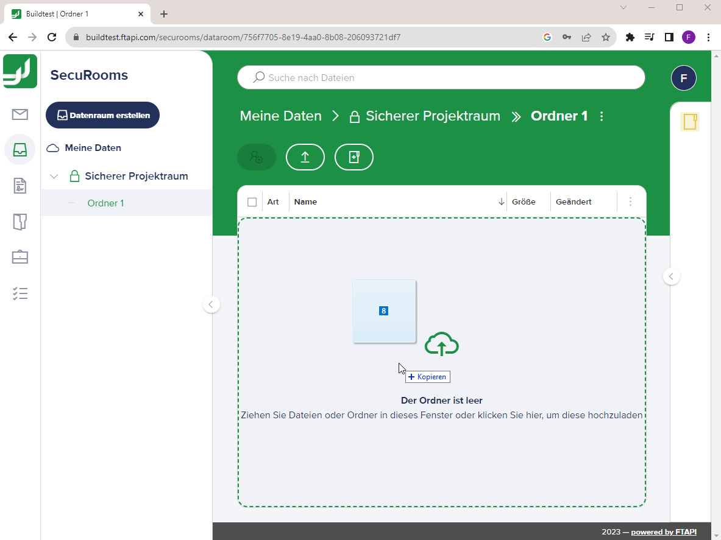Collapse the left navigation panel
The image size is (721, 540).
click(x=211, y=304)
